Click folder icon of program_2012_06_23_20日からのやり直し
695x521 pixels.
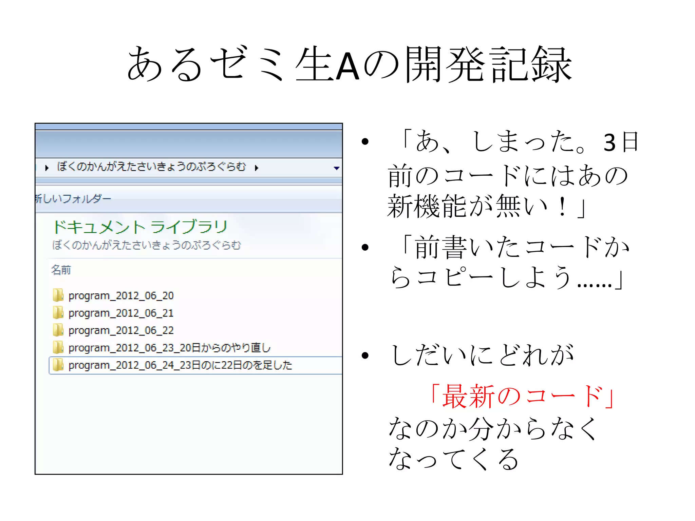tap(58, 347)
